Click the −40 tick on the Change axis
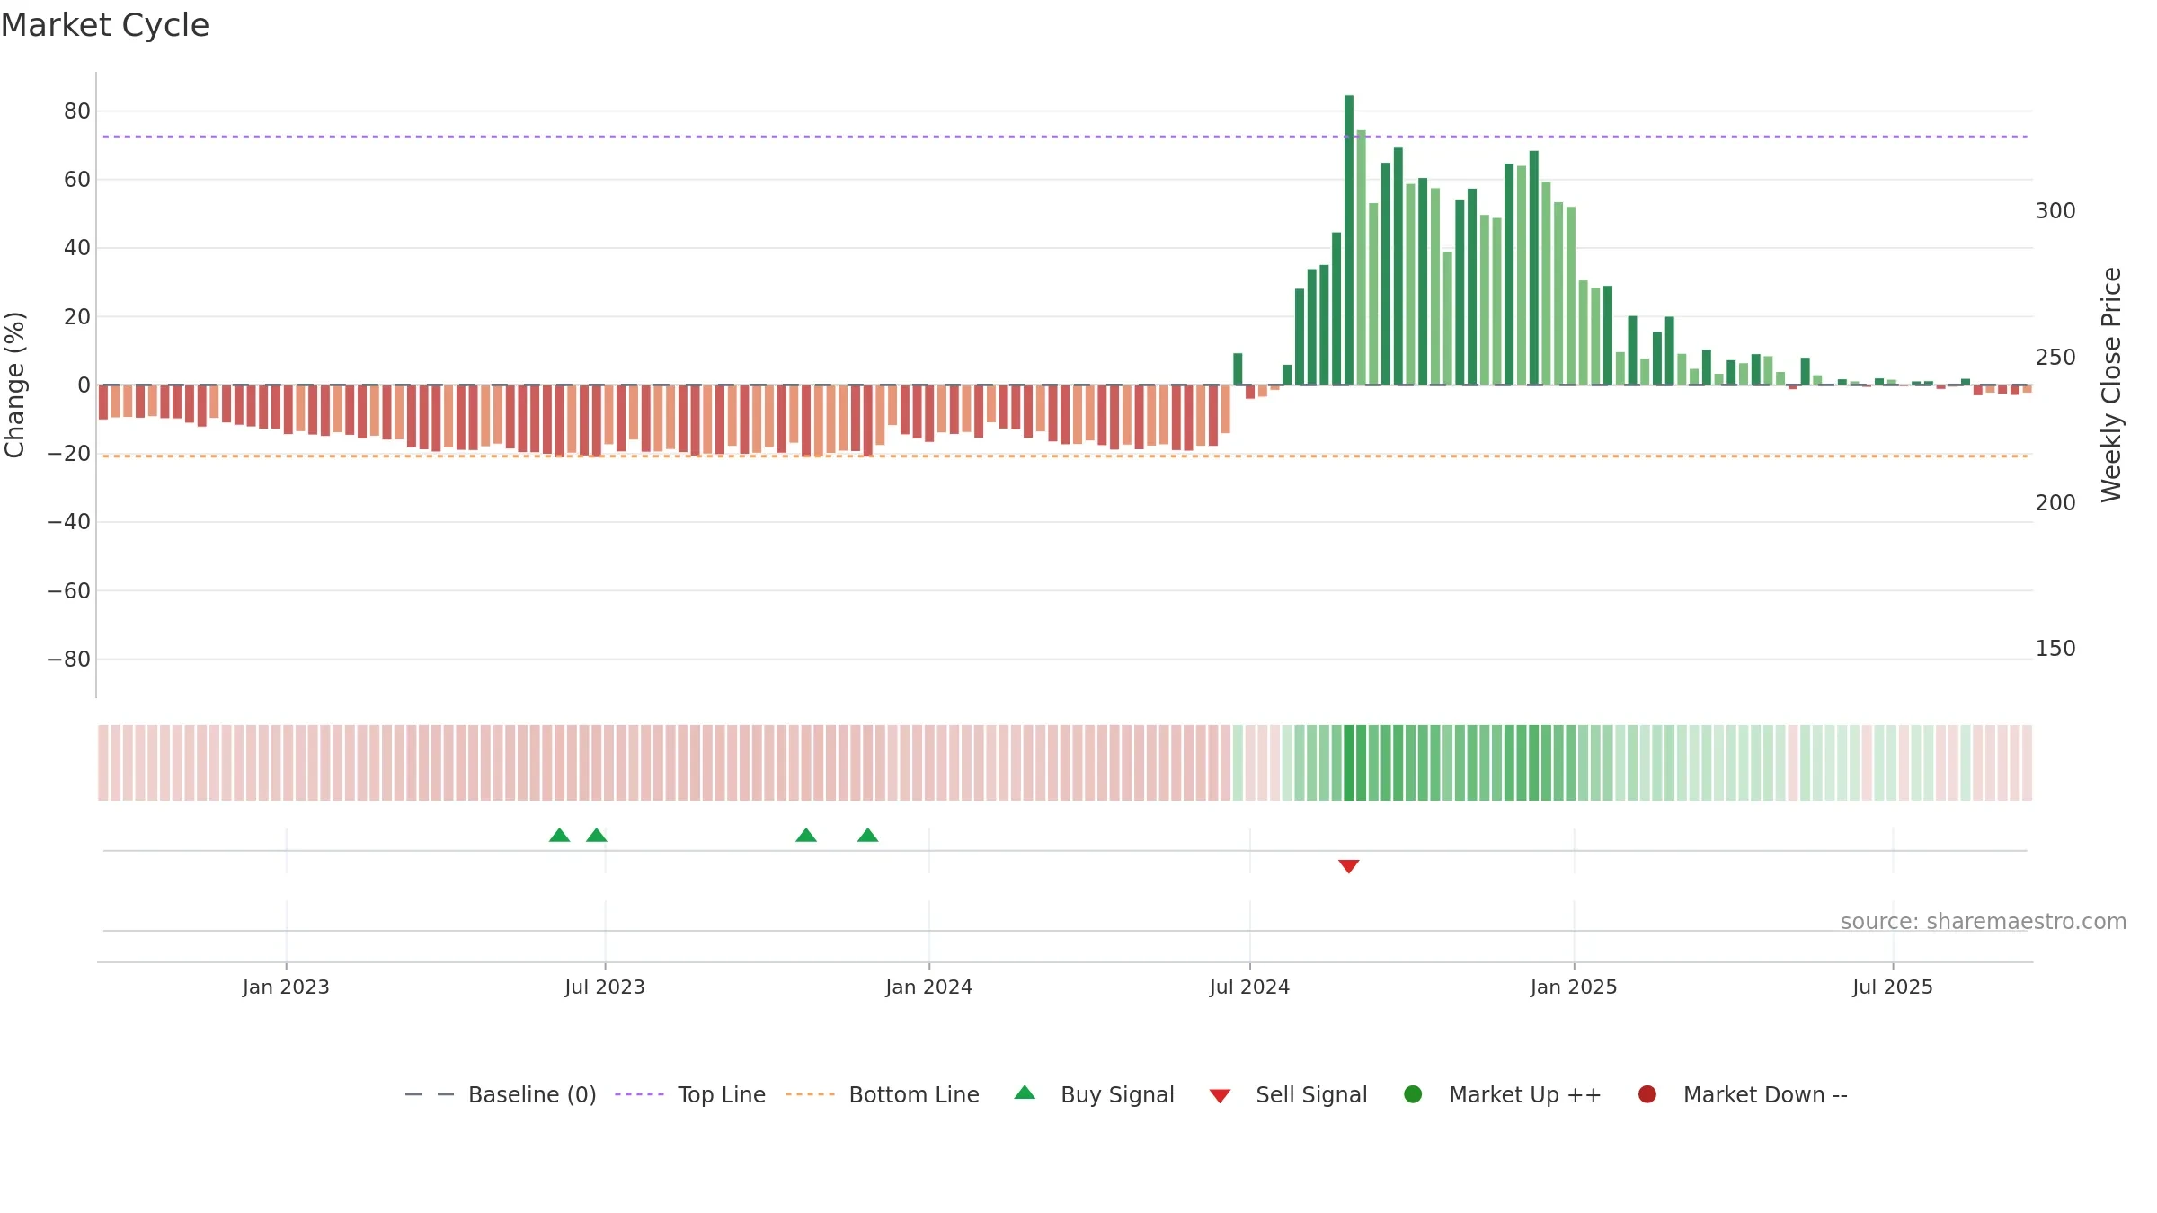The width and height of the screenshot is (2157, 1213). (69, 522)
